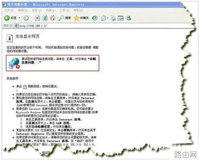The width and height of the screenshot is (199, 160).
Task: Click the page icon in the address bar
Action: (17, 26)
